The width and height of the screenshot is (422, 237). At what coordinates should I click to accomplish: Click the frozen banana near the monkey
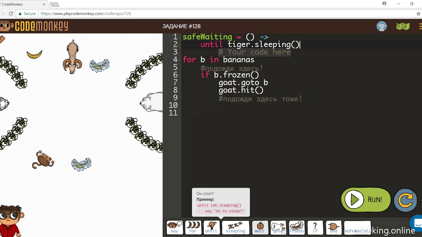(x=81, y=164)
